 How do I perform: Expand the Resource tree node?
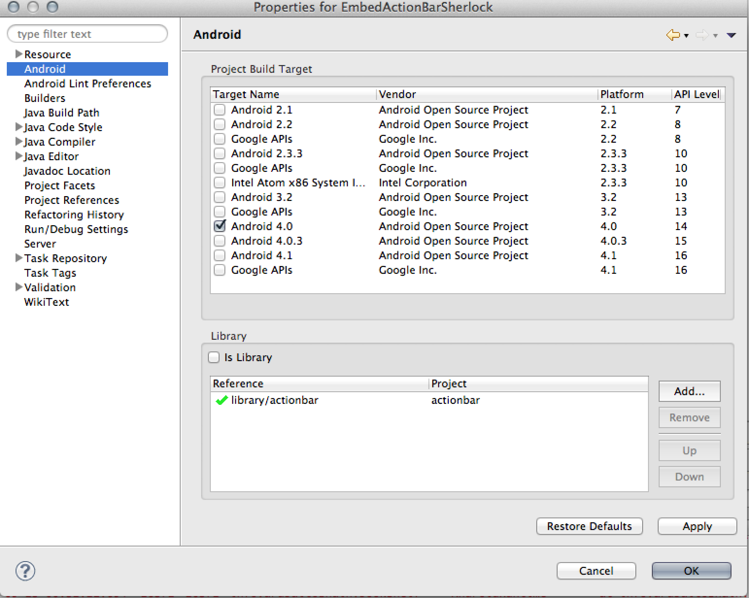pyautogui.click(x=19, y=54)
